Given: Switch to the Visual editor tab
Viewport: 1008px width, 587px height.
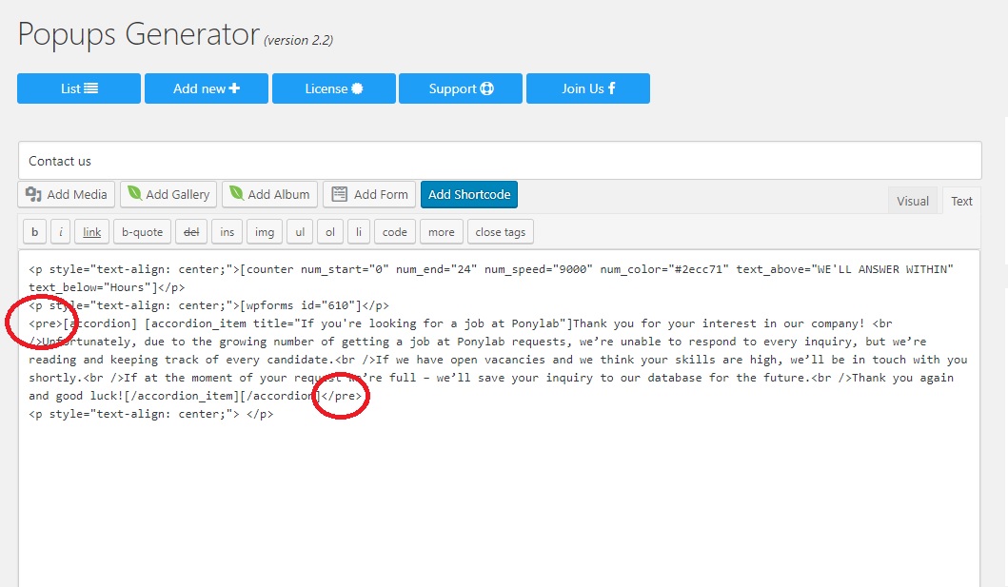Looking at the screenshot, I should 912,201.
